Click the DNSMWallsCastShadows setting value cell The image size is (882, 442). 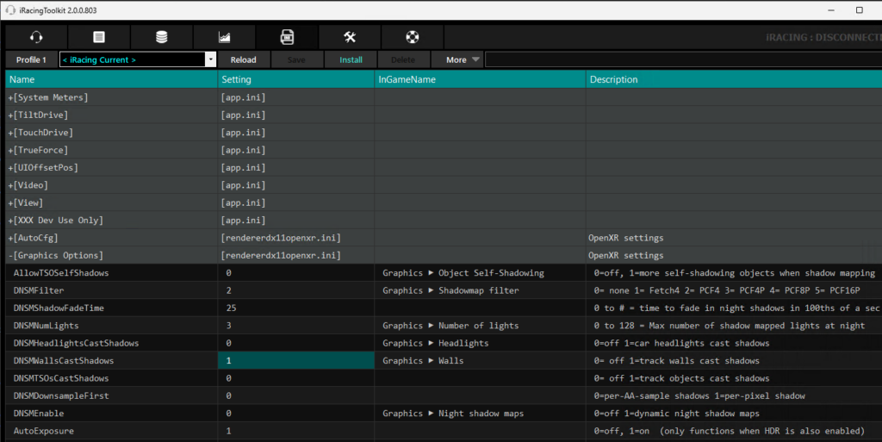295,361
